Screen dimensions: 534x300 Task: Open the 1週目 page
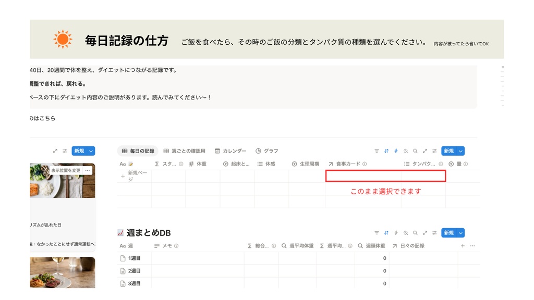134,258
